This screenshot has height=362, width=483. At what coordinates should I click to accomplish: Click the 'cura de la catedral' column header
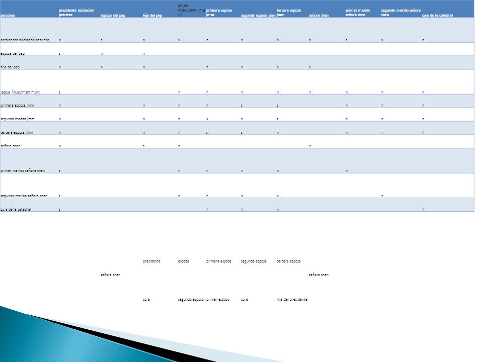437,15
